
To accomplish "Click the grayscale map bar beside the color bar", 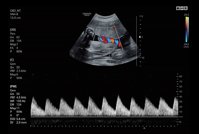I will (188, 29).
